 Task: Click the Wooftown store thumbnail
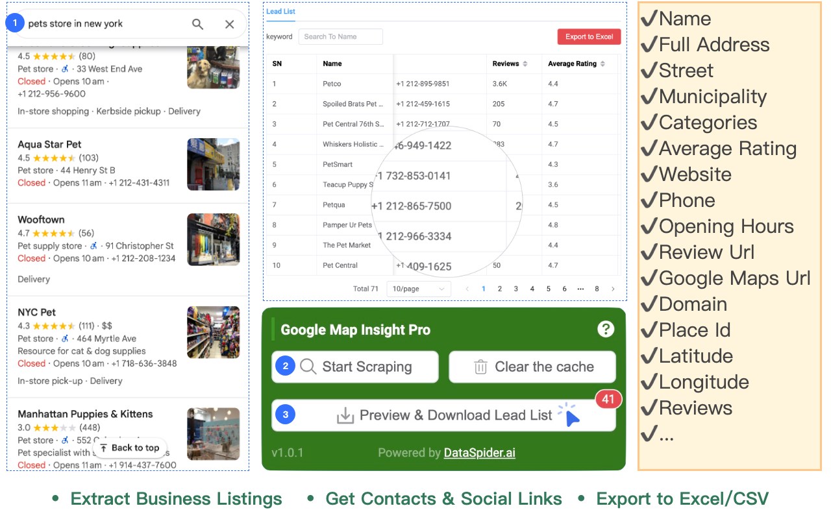point(213,239)
